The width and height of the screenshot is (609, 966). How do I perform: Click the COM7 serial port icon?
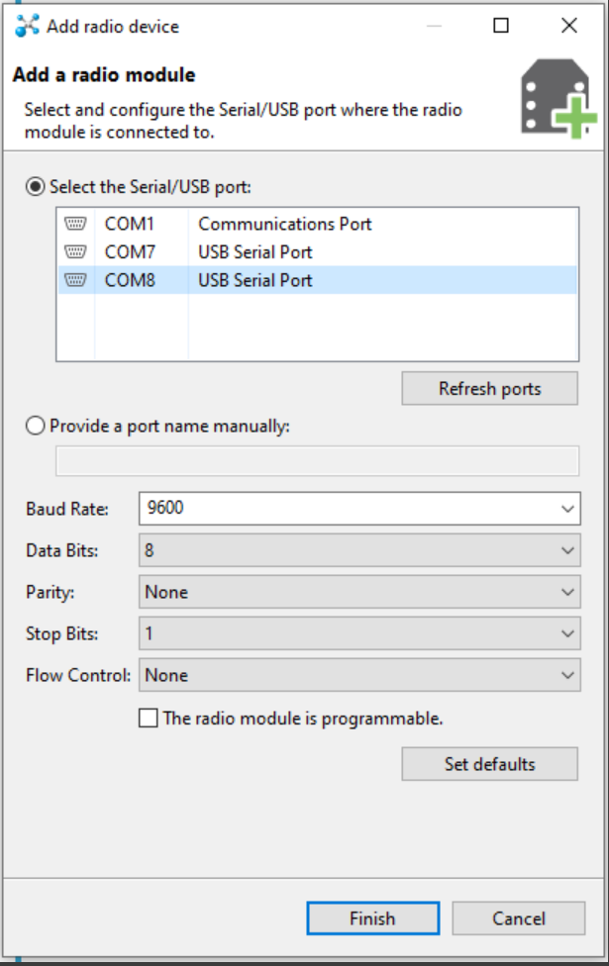tap(75, 252)
